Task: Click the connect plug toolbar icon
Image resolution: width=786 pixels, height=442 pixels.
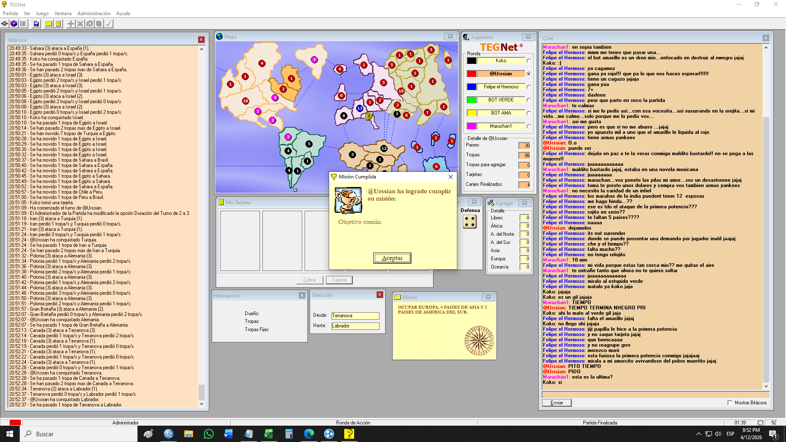Action: pyautogui.click(x=5, y=24)
